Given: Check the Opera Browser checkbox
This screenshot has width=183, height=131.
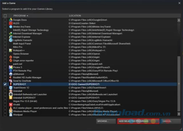Looking at the screenshot, I should (x=5, y=54).
